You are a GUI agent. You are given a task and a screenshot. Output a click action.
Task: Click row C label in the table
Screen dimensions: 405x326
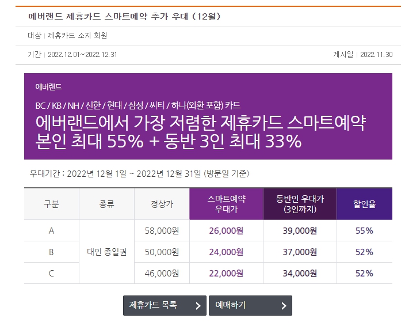click(51, 273)
